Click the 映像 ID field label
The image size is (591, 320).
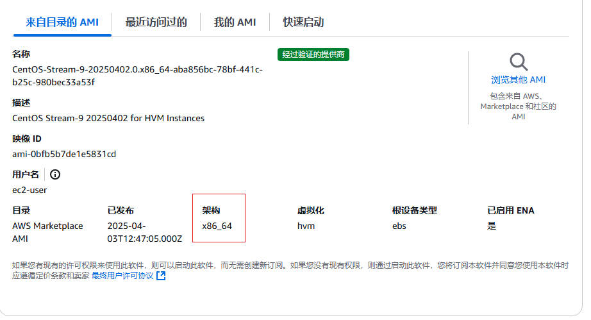[27, 139]
